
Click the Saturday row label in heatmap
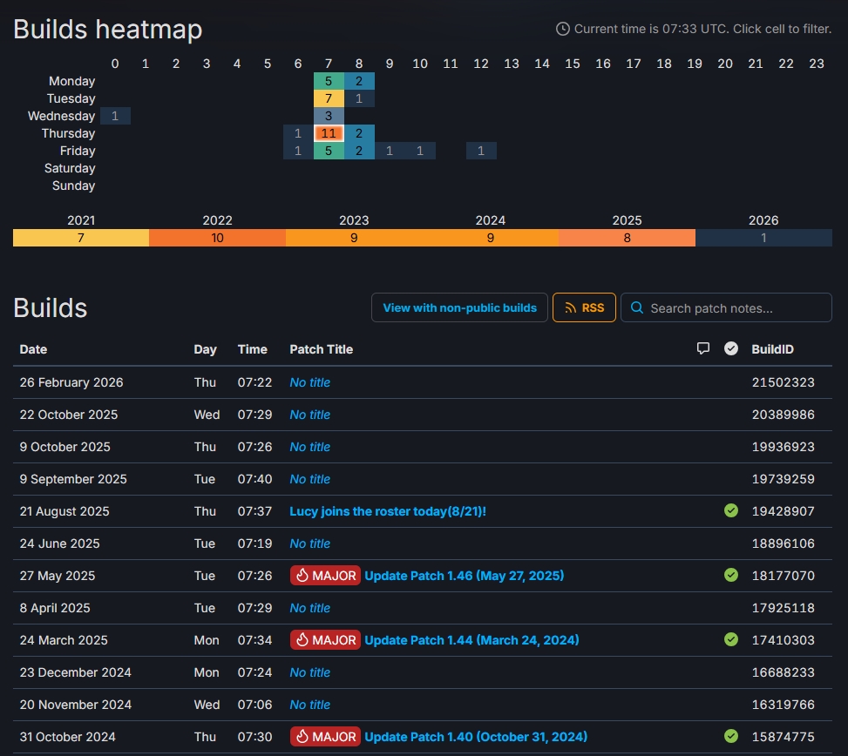click(70, 168)
